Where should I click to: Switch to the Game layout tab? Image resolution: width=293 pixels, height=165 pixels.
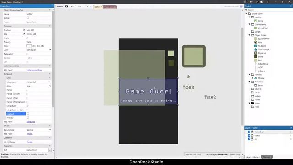(x=97, y=7)
